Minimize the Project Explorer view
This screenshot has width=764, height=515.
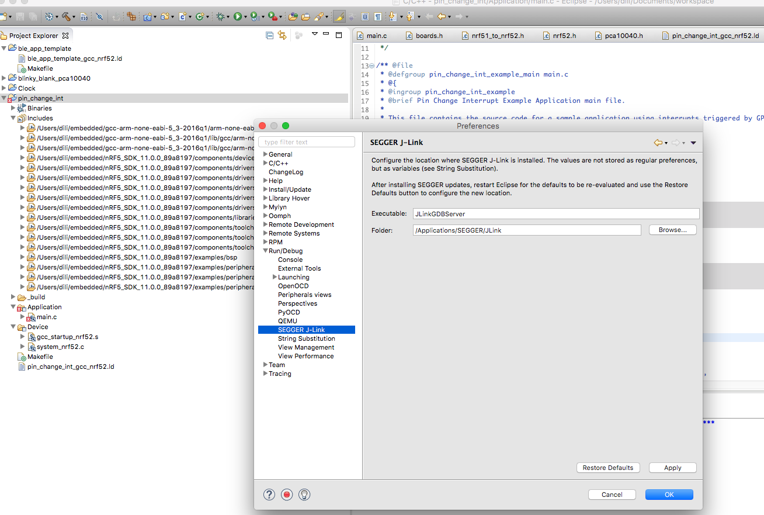tap(327, 34)
